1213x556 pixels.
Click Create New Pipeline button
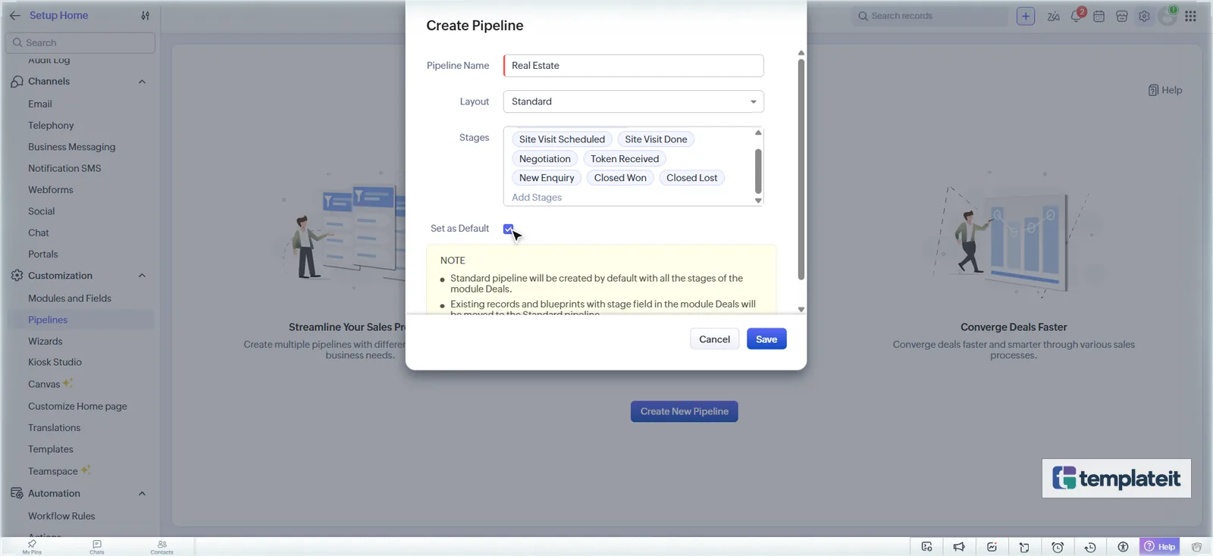(x=684, y=411)
